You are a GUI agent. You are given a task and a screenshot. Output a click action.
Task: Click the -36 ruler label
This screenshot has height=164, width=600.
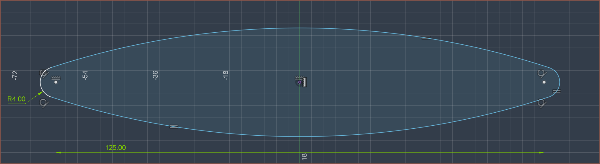[155, 76]
